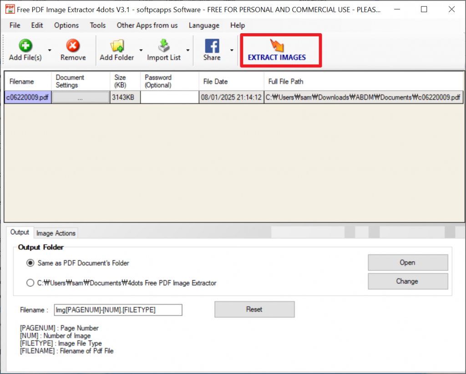The image size is (466, 374).
Task: Click the Document Settings column header
Action: pos(81,81)
